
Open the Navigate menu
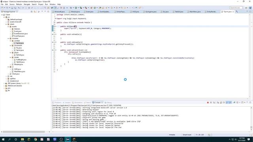27,4
